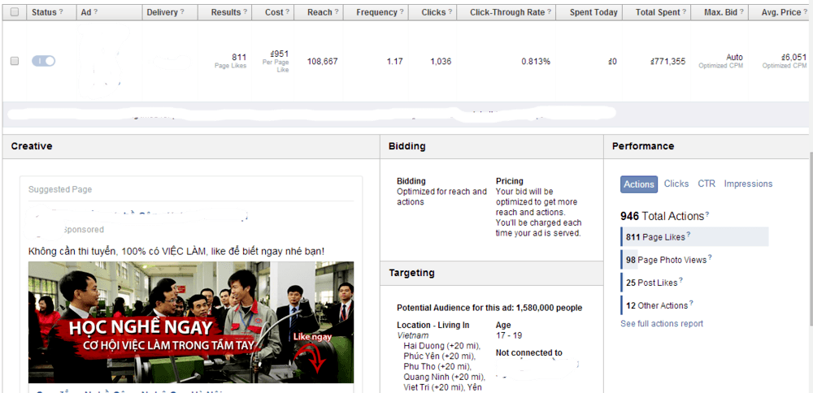Select the ₫771,355 total spent value

(667, 62)
